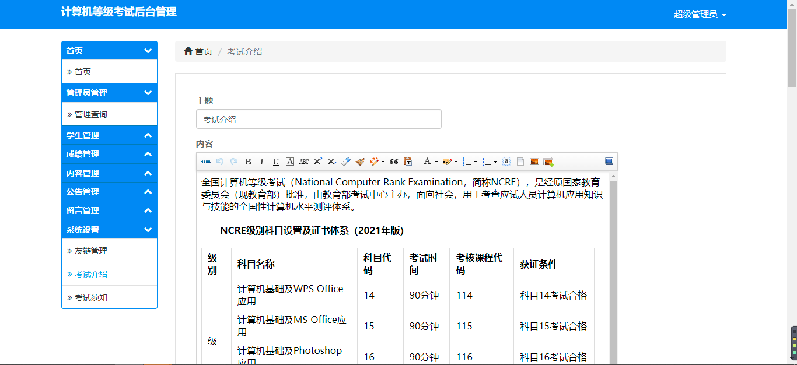Image resolution: width=797 pixels, height=365 pixels.
Task: Collapse the 首页 sidebar section
Action: point(109,51)
